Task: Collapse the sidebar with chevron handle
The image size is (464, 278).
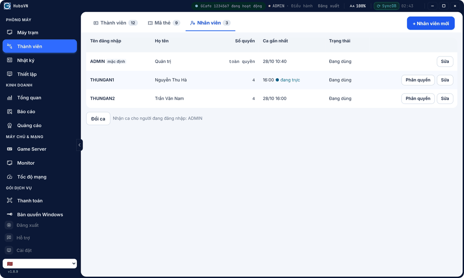Action: 79,145
